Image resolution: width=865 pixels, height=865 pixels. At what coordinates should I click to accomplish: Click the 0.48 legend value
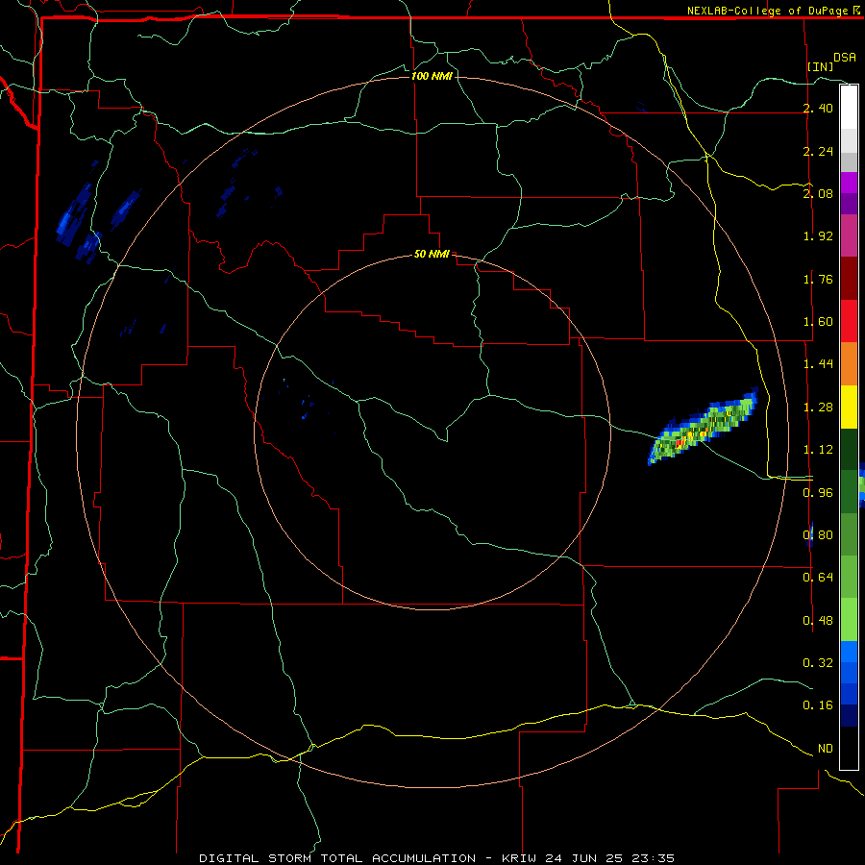point(818,621)
